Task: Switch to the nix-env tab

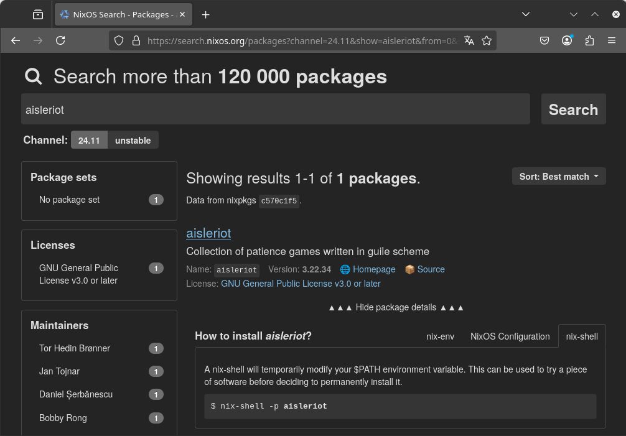Action: (440, 336)
